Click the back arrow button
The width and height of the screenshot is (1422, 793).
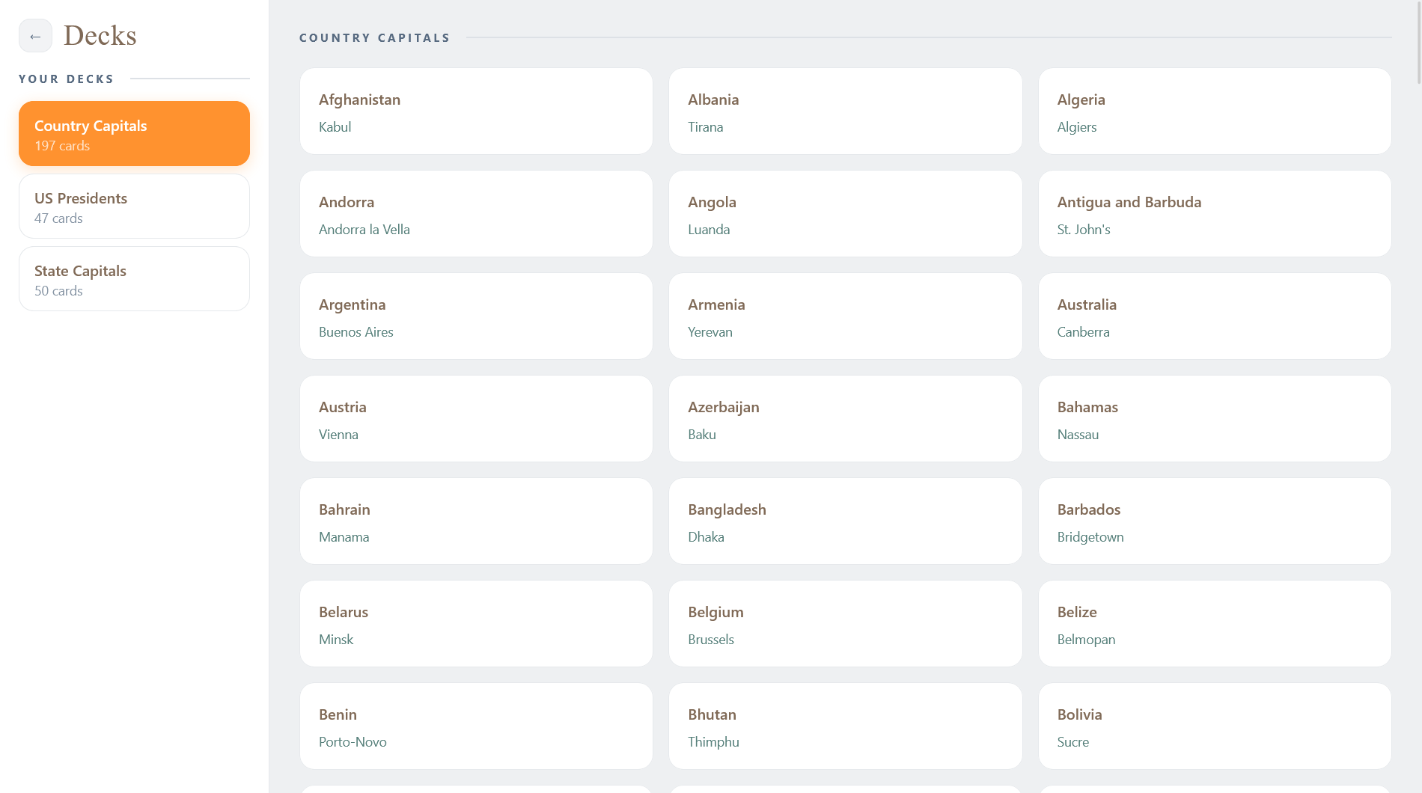coord(35,36)
